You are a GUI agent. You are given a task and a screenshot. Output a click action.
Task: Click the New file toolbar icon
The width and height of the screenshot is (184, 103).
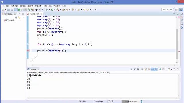(x=3, y=9)
